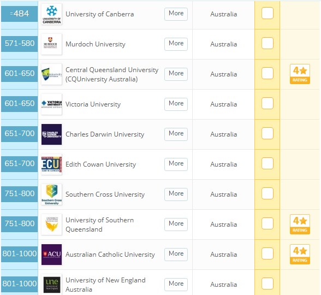This screenshot has height=295, width=321.
Task: Click the Murdoch University logo
Action: click(51, 44)
